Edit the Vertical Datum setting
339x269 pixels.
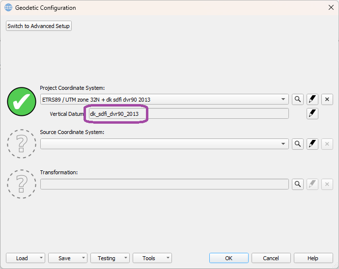pos(312,114)
